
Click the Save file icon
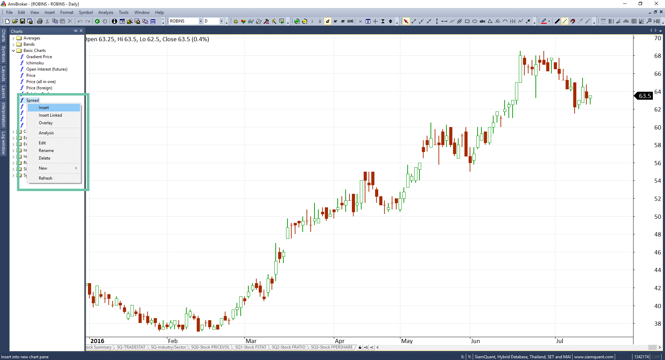click(23, 21)
